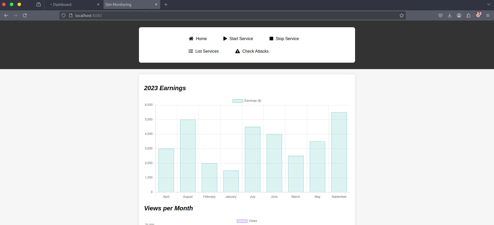The width and height of the screenshot is (494, 225).
Task: Open a new browser tab
Action: (166, 5)
